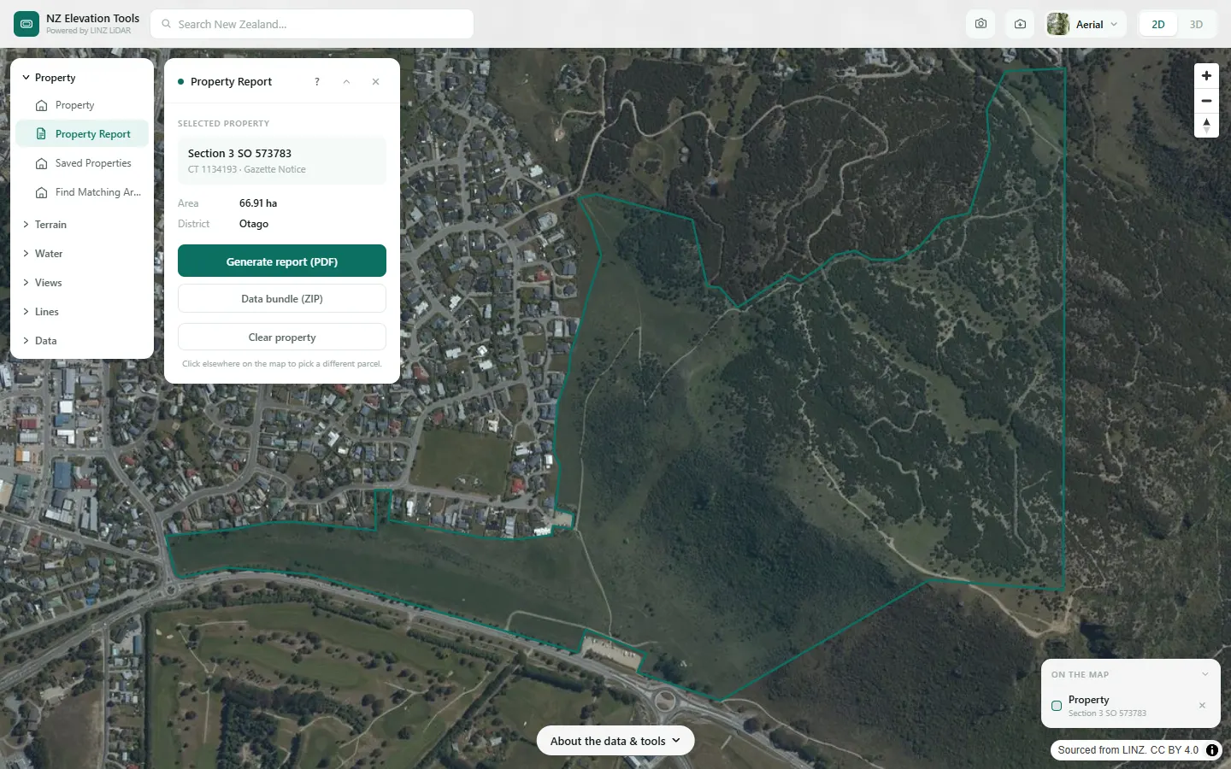Click the attribution info icon
This screenshot has width=1231, height=769.
pos(1212,750)
